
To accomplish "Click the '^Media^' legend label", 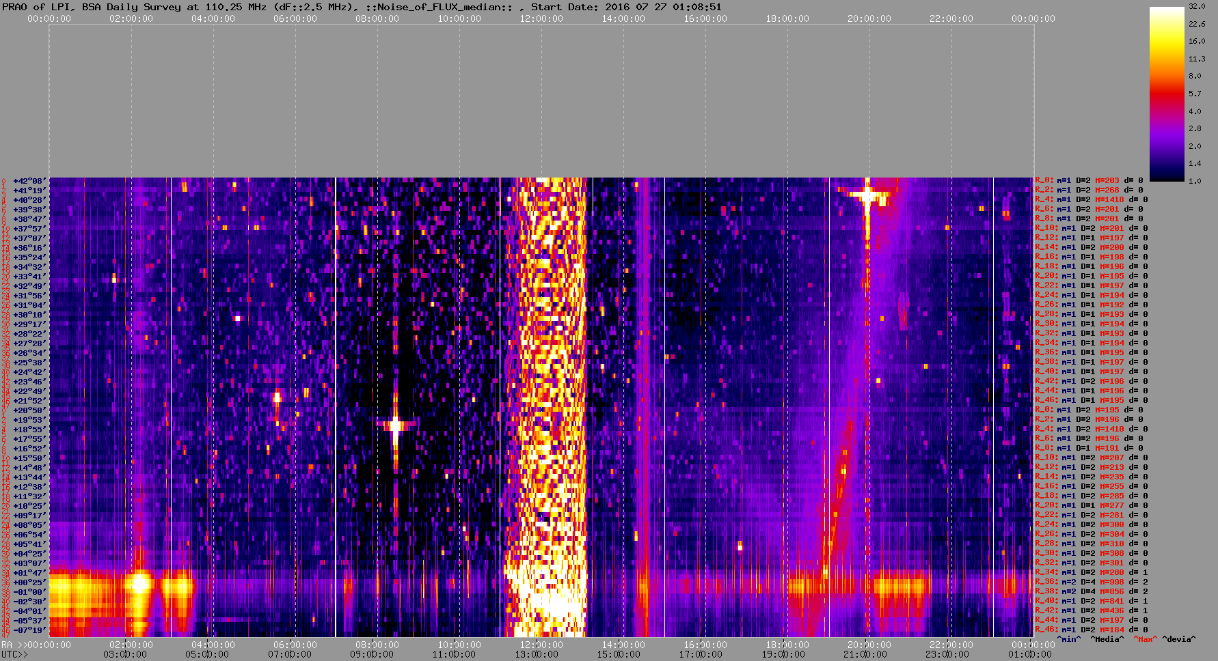I will point(1107,639).
